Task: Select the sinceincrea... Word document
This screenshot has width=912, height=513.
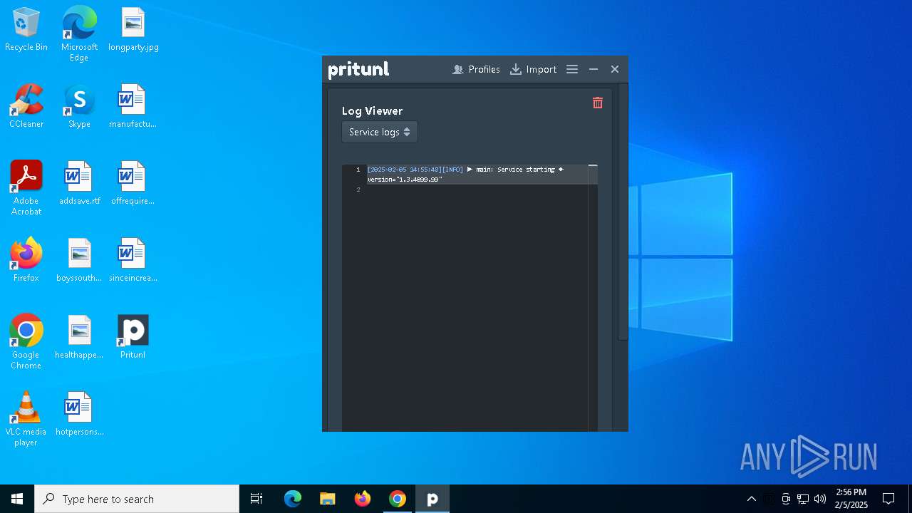Action: point(133,261)
